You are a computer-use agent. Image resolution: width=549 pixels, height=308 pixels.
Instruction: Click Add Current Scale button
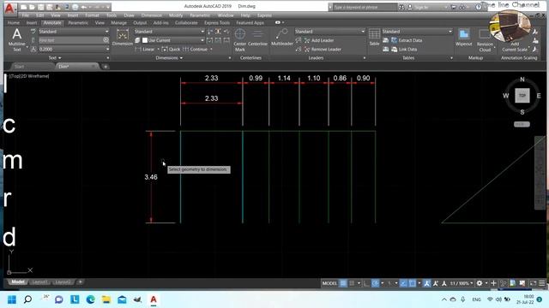click(x=515, y=47)
